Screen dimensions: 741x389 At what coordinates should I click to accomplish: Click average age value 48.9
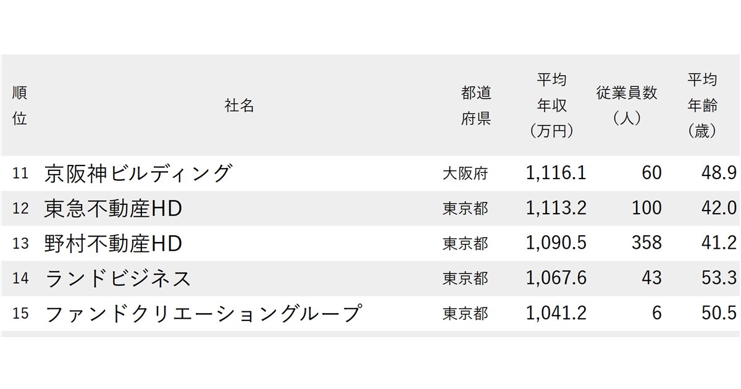720,174
